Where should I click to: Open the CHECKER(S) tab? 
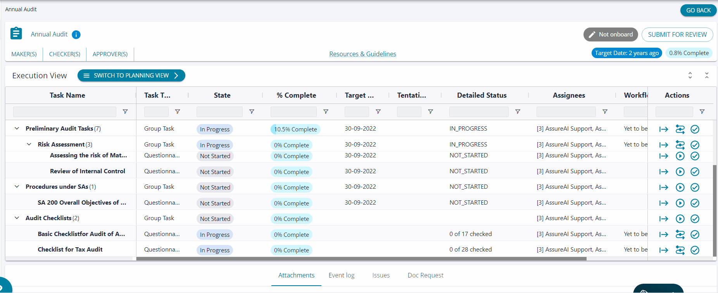(65, 54)
